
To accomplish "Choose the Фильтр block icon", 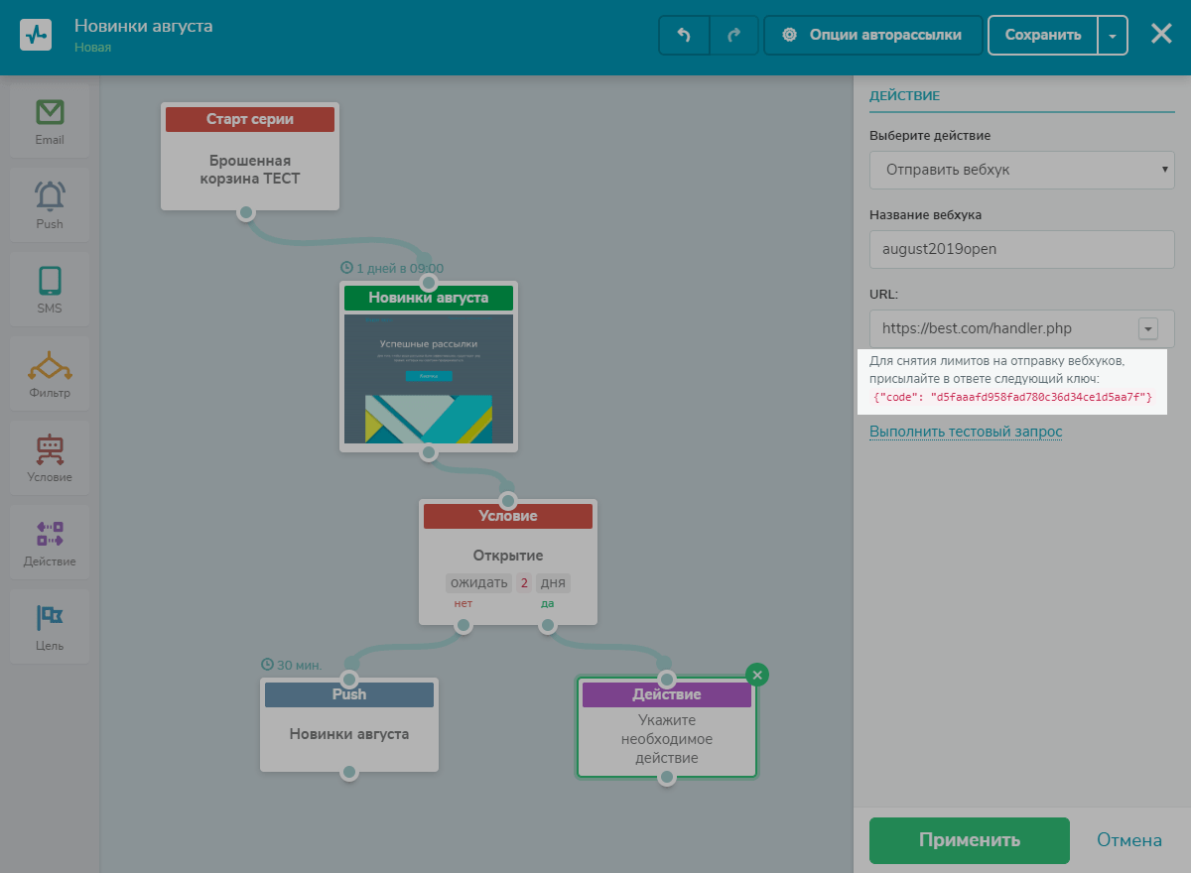I will 50,365.
